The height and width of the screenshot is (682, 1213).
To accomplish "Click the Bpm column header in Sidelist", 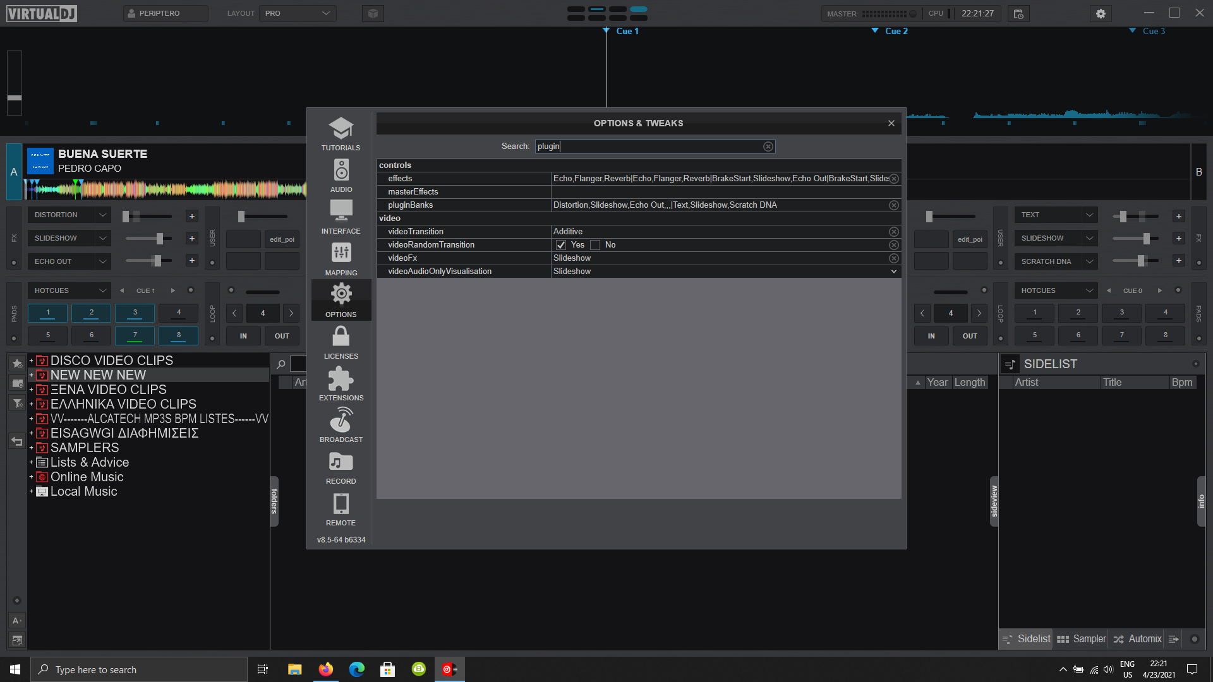I will [1182, 383].
